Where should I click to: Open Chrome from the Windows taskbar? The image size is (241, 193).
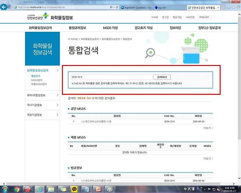pos(16,189)
